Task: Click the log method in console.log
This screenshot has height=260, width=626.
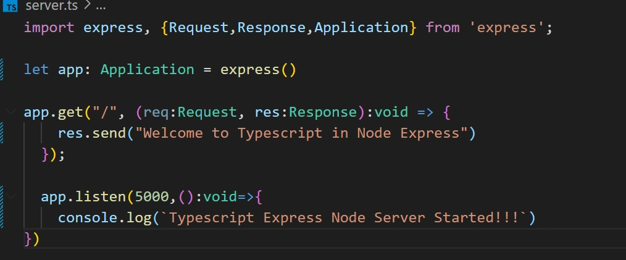Action: click(x=140, y=217)
